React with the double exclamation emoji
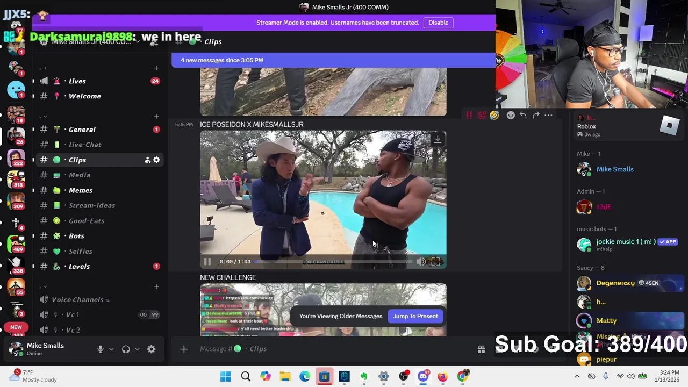Image resolution: width=688 pixels, height=387 pixels. point(469,115)
